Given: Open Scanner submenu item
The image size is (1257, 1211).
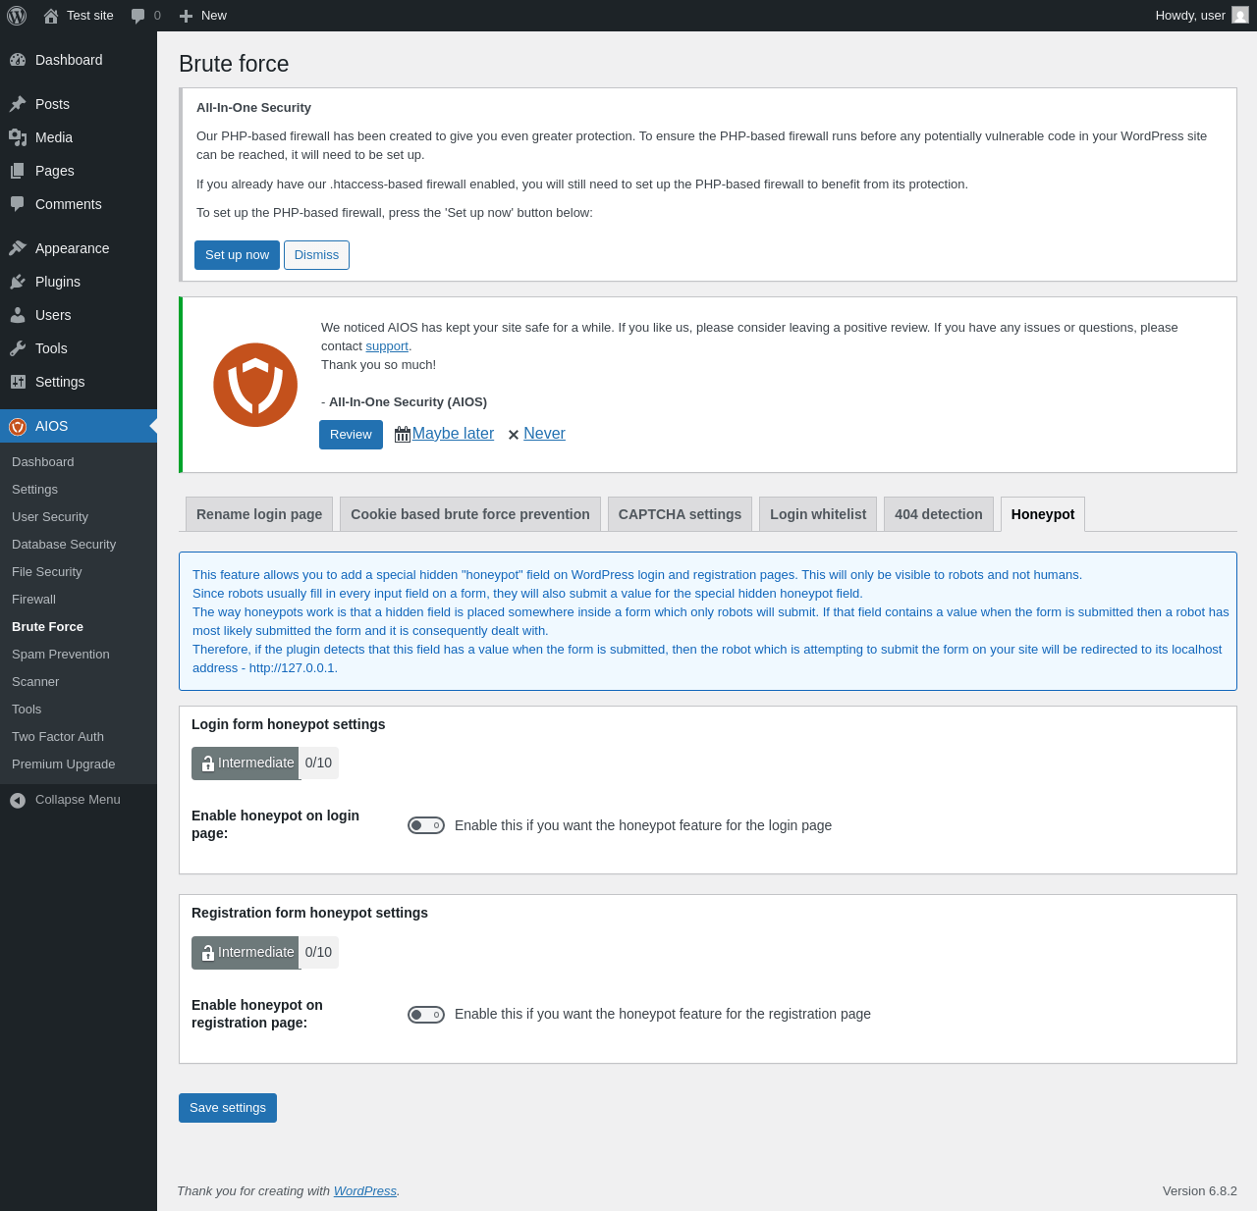Looking at the screenshot, I should tap(79, 682).
